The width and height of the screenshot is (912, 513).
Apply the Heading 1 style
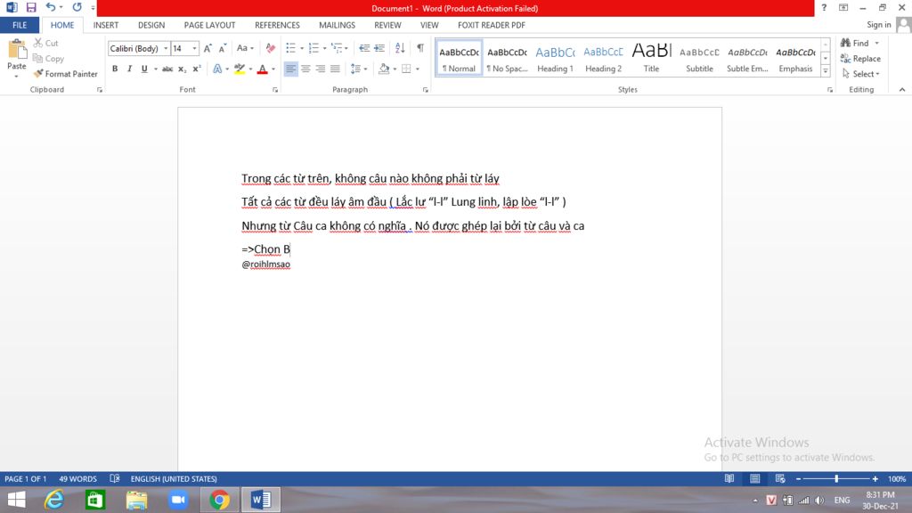pos(555,58)
